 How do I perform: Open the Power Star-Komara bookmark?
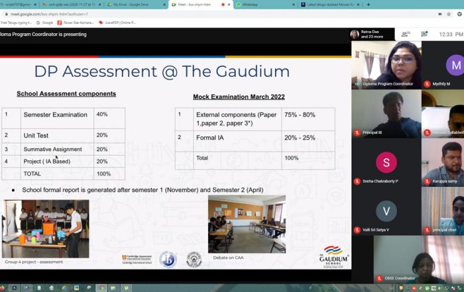tap(76, 23)
